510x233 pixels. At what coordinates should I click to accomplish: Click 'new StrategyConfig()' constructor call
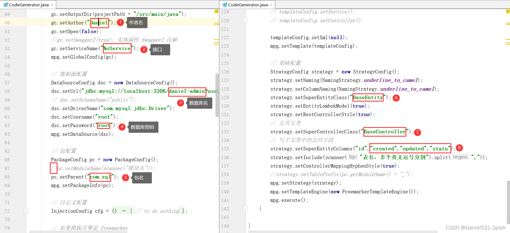(369, 72)
